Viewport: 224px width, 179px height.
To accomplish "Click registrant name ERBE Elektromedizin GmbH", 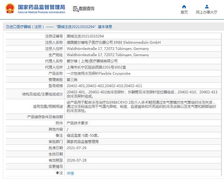I will tap(137, 43).
